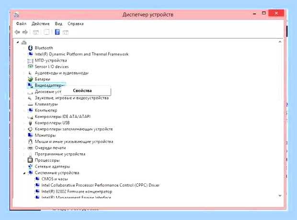This screenshot has width=297, height=220.
Task: Click the Intel(R) 82802 Firmware icon
Action: click(x=37, y=191)
